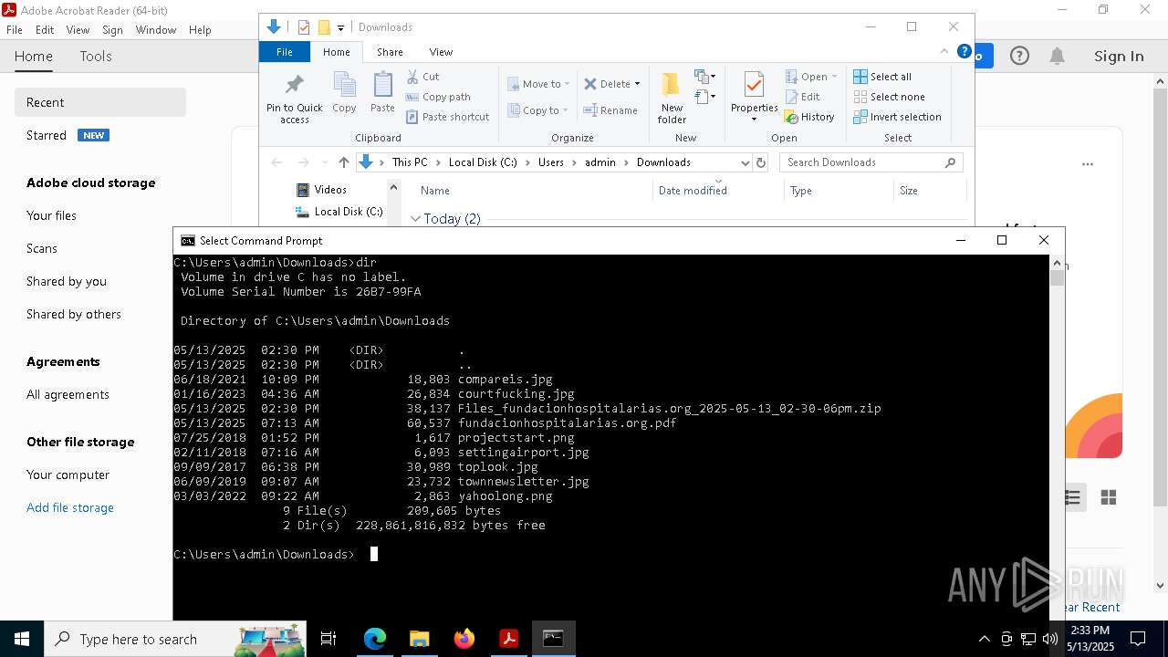
Task: Open Microsoft Edge from the taskbar
Action: click(375, 639)
